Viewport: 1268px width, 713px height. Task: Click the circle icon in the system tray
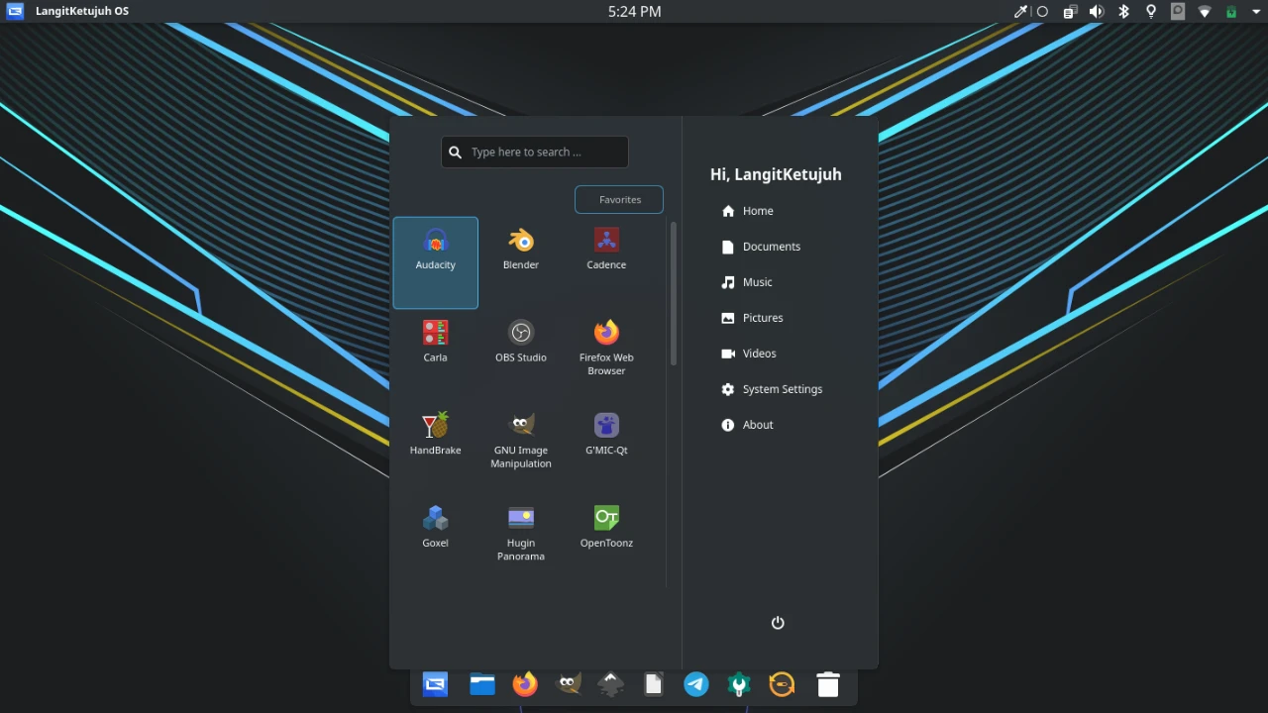coord(1042,12)
